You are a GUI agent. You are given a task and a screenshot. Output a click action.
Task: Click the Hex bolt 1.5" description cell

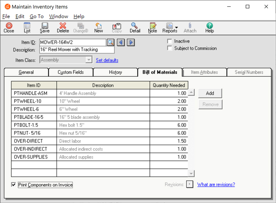tap(103, 125)
